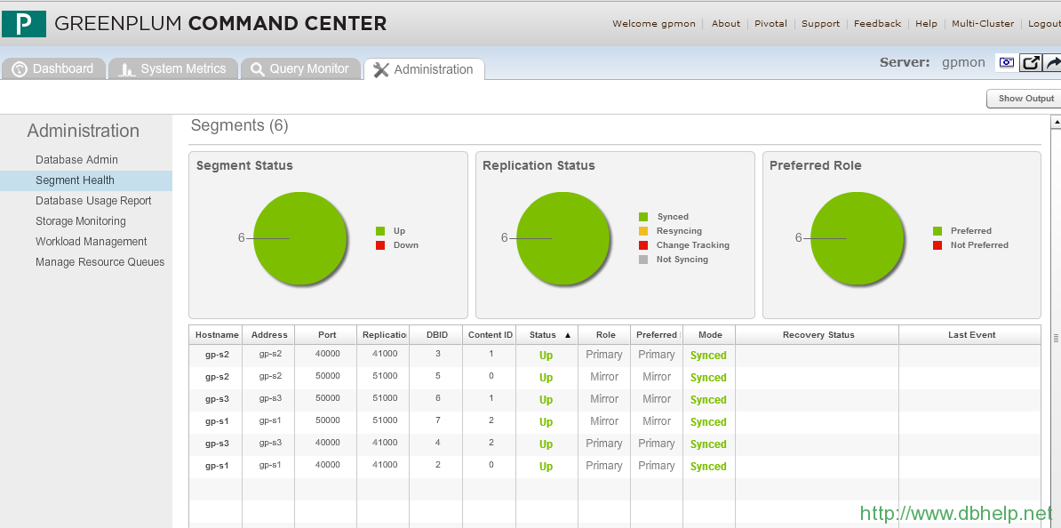Select Database Usage Report menu item
The height and width of the screenshot is (528, 1061).
pos(93,201)
